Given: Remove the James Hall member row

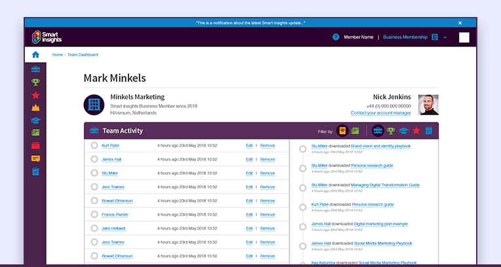Looking at the screenshot, I should click(268, 159).
